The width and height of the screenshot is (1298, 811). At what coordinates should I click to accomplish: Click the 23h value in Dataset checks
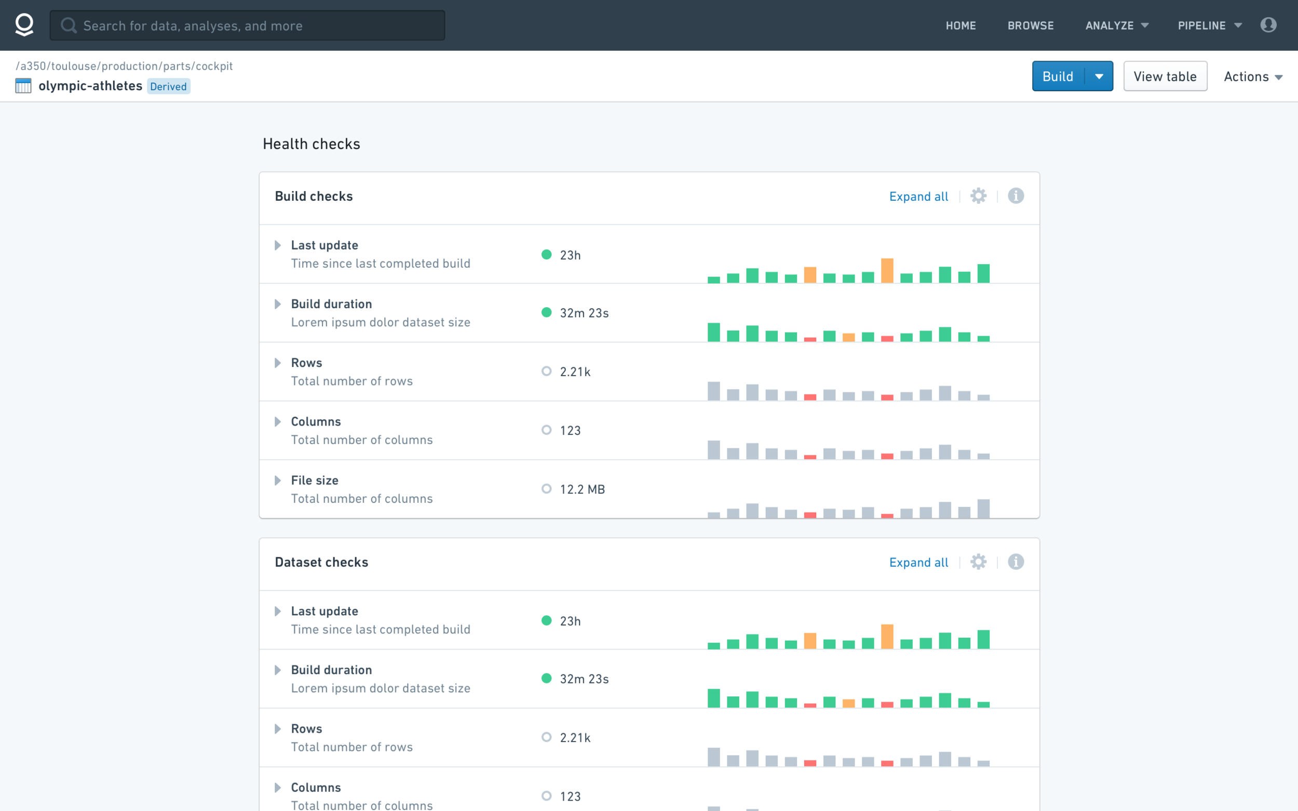[570, 621]
